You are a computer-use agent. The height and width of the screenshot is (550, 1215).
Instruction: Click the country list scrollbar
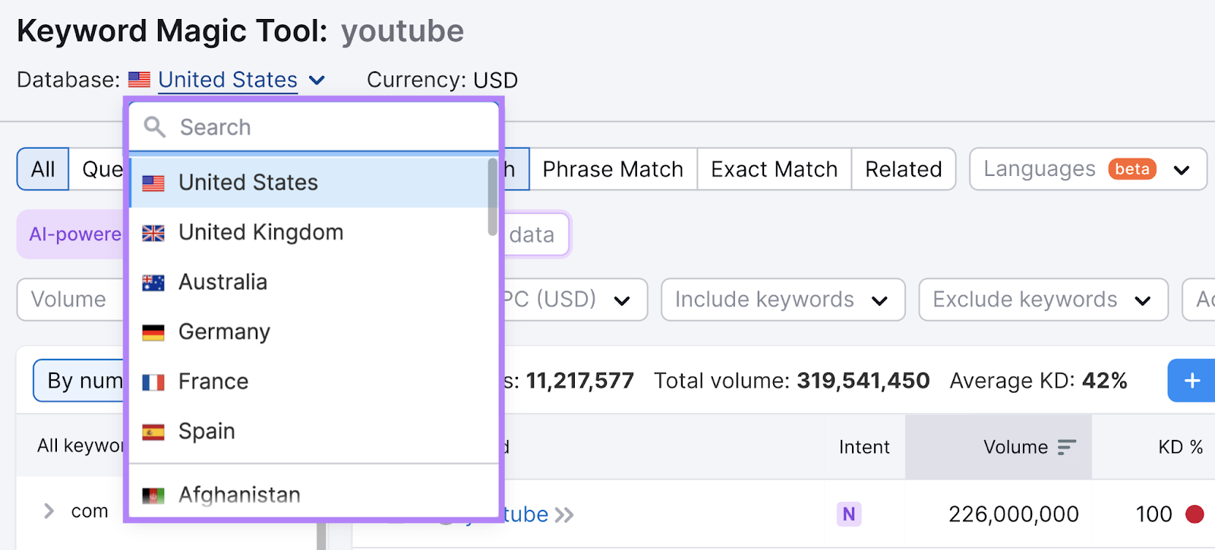(x=493, y=197)
